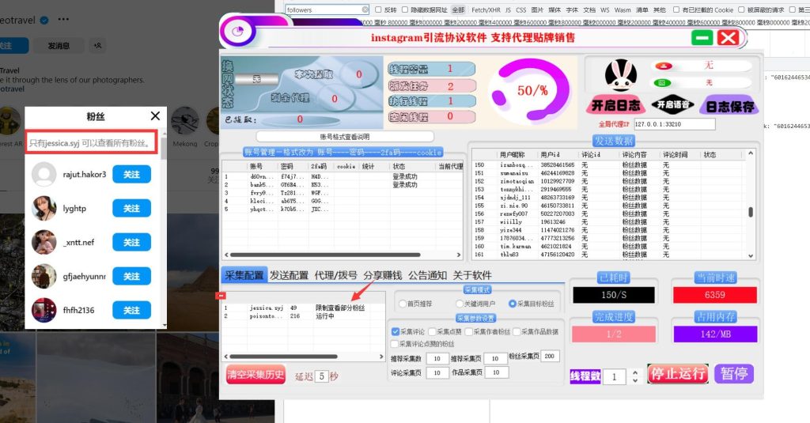This screenshot has width=810, height=423.
Task: Click the small red minus collapse icon
Action: (221, 296)
